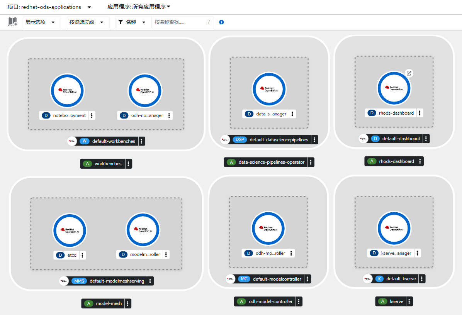
Task: Open kebab menu for etcd
Action: click(83, 255)
